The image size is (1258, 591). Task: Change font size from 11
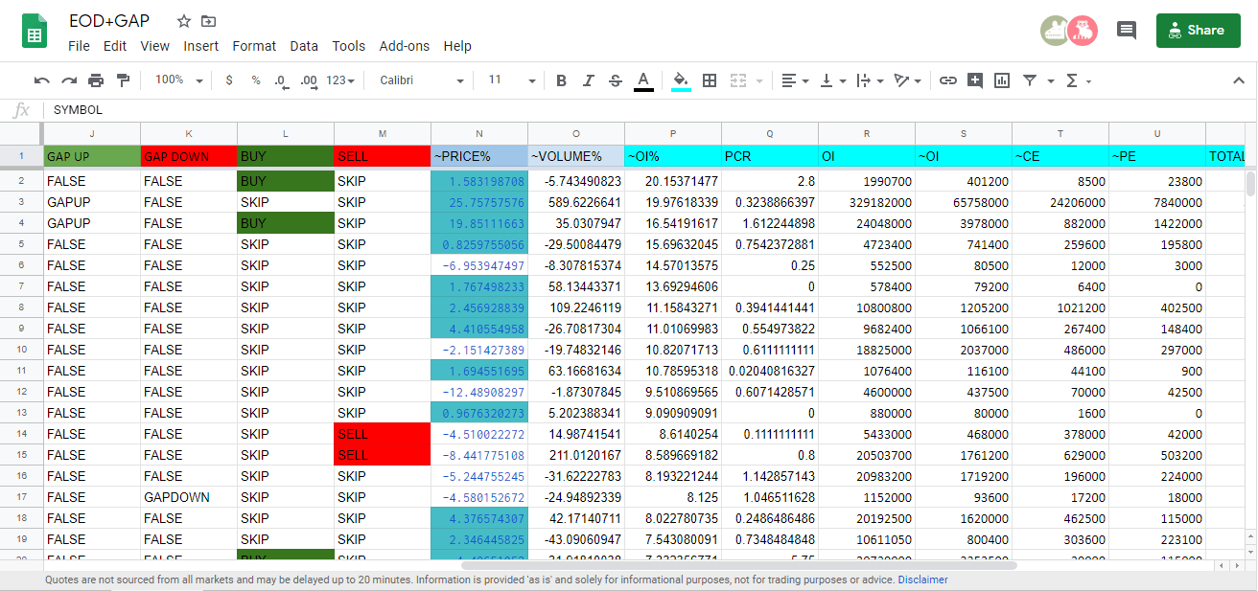click(x=512, y=80)
